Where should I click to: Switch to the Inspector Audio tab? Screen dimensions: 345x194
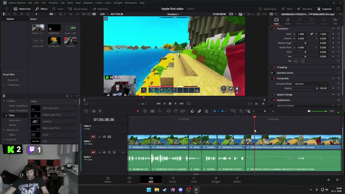288,21
